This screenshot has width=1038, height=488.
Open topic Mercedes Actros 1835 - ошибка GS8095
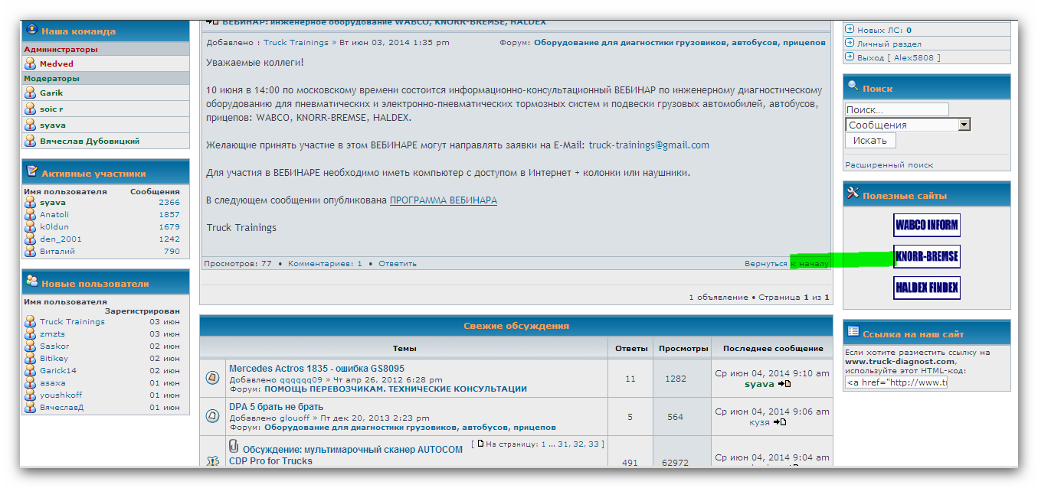(316, 369)
